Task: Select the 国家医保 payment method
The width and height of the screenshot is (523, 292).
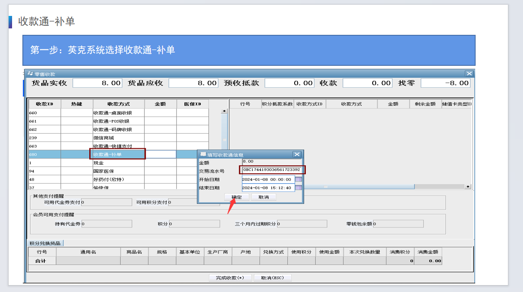Action: click(x=118, y=171)
